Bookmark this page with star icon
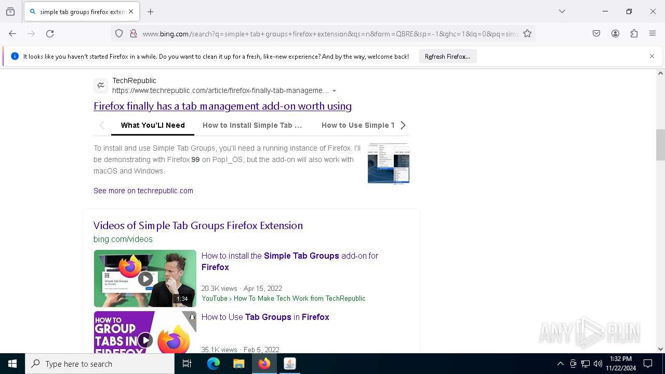Image resolution: width=665 pixels, height=374 pixels. point(527,34)
